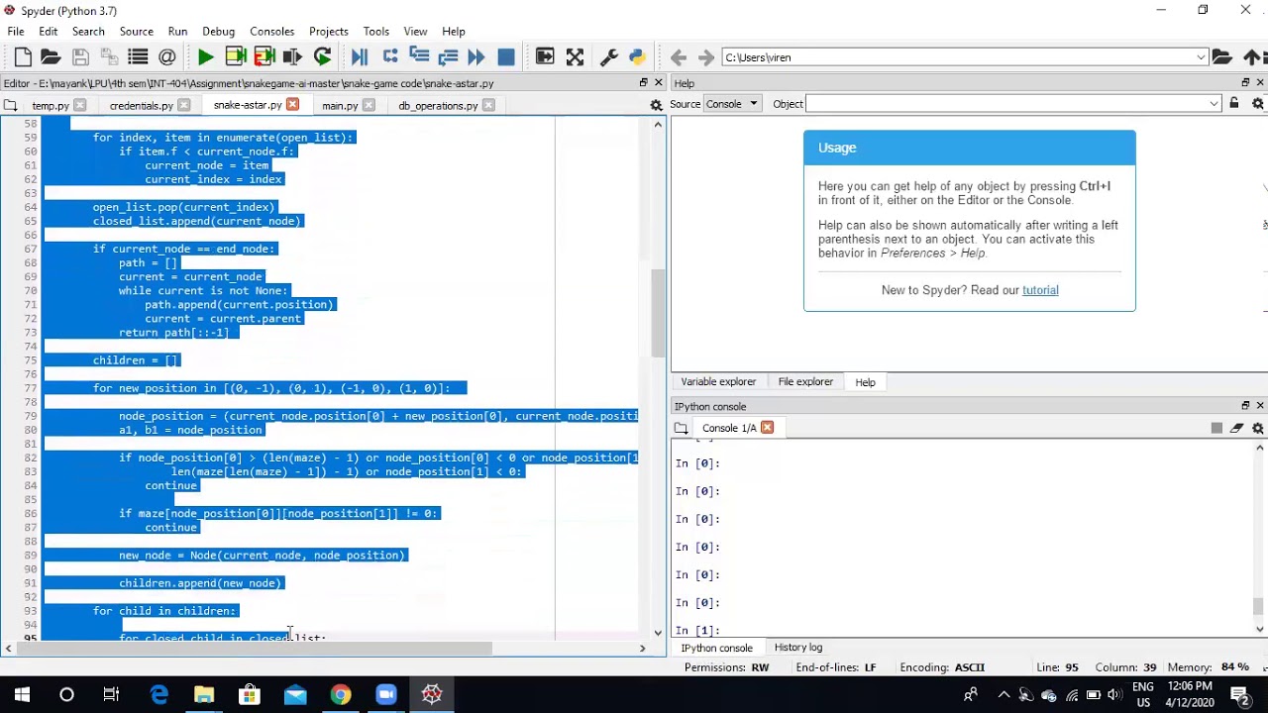
Task: Undock the IPython console pane
Action: [x=1245, y=406]
